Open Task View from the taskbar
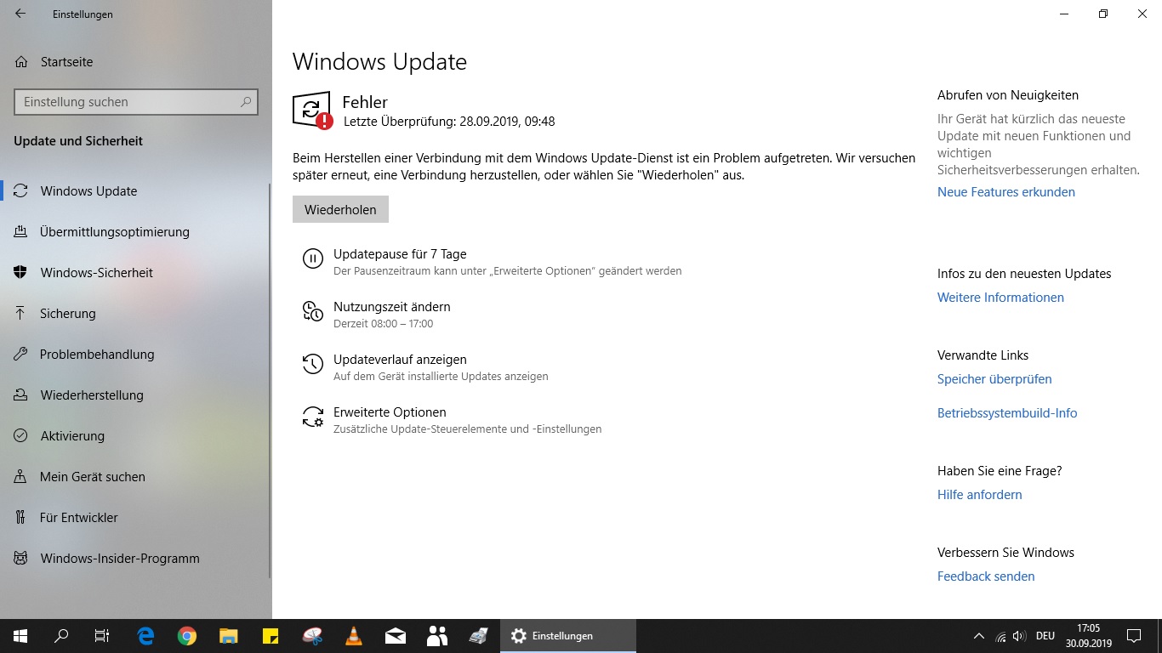The height and width of the screenshot is (653, 1162). click(102, 636)
